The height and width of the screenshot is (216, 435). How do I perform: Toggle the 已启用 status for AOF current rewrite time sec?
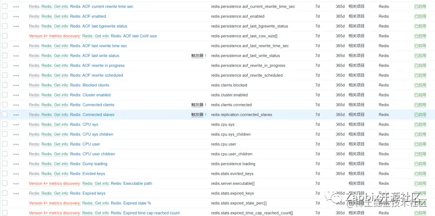(x=420, y=7)
